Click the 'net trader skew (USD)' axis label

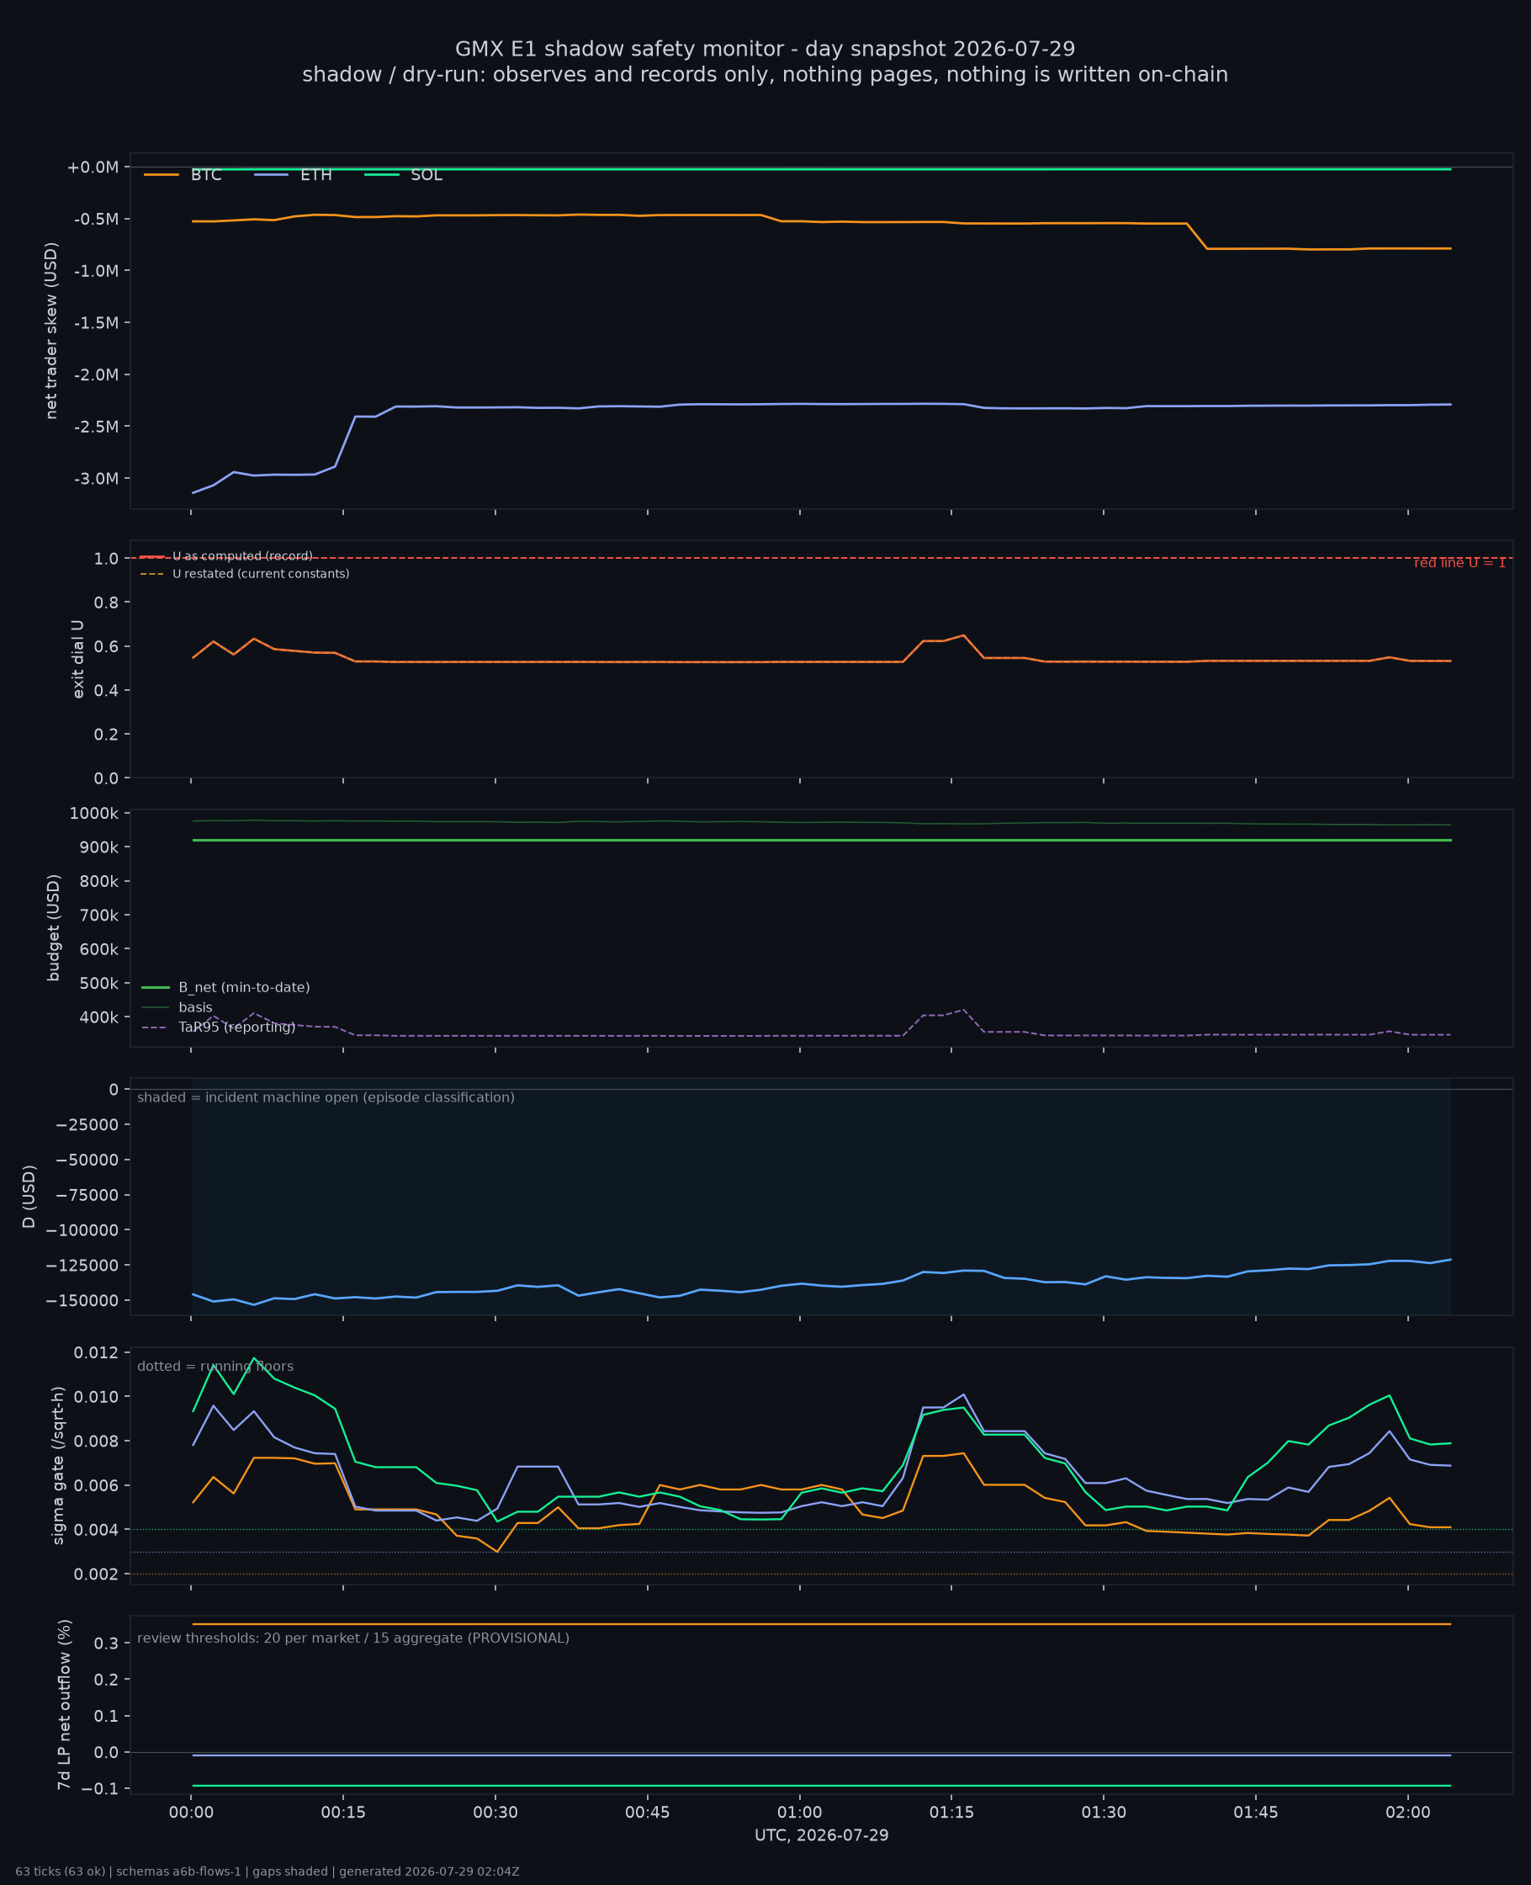(51, 331)
